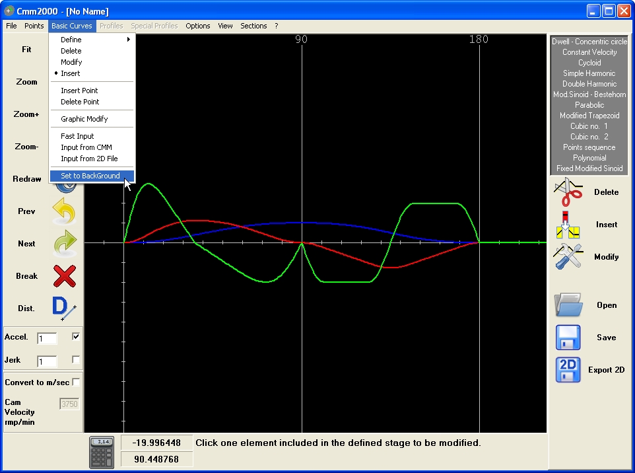Click into the Accel. value field

point(47,338)
